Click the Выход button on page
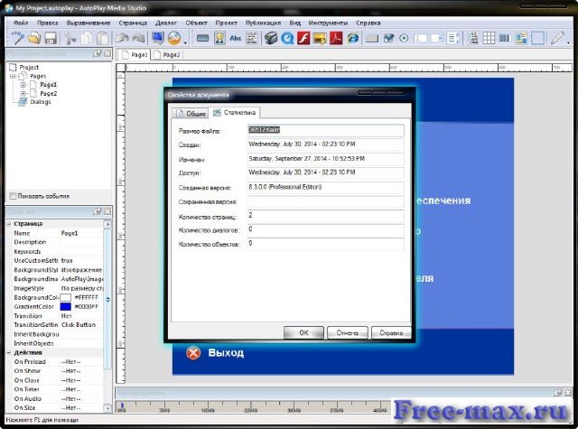 215,353
